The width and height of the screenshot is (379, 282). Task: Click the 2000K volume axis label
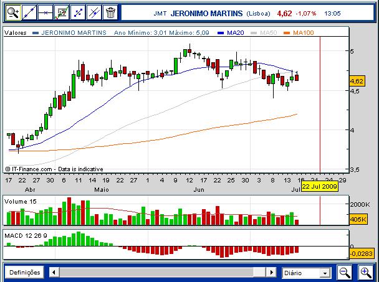pyautogui.click(x=360, y=205)
